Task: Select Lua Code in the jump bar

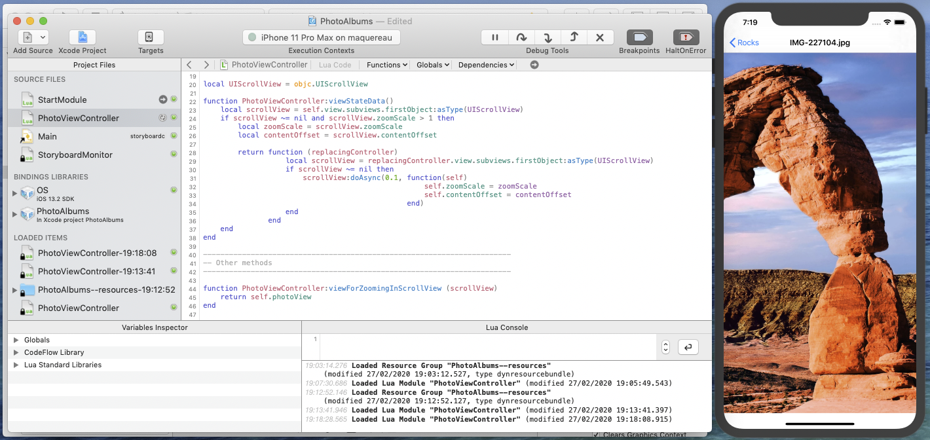Action: coord(335,65)
